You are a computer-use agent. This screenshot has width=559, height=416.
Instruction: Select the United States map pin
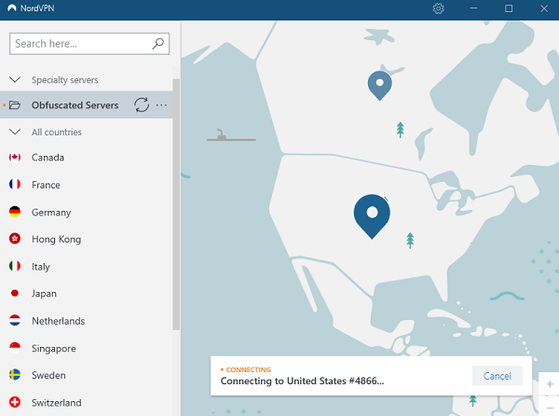pos(372,215)
